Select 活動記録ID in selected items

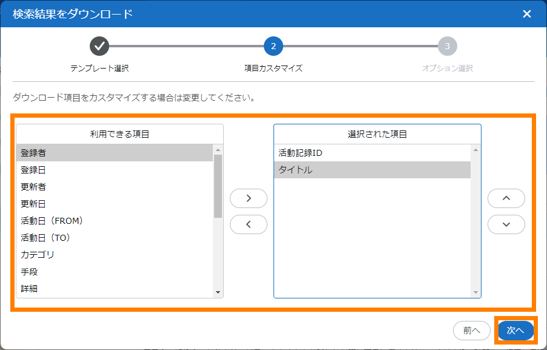[x=371, y=153]
